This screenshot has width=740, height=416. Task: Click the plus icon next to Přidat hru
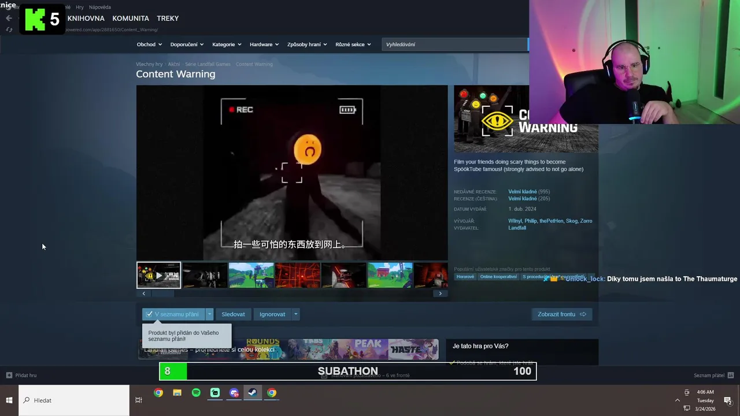point(9,376)
